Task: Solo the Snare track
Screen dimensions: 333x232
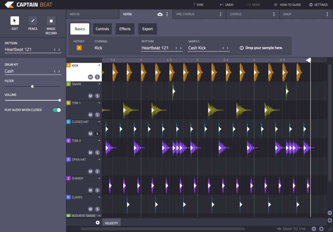Action: [x=97, y=96]
